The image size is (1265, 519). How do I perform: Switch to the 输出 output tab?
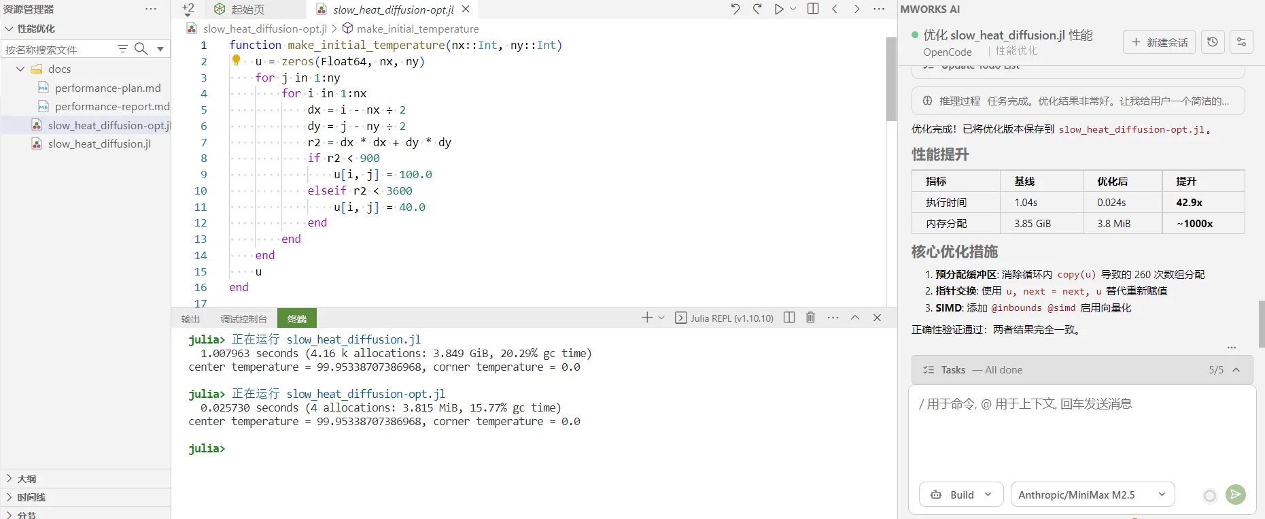pos(190,318)
